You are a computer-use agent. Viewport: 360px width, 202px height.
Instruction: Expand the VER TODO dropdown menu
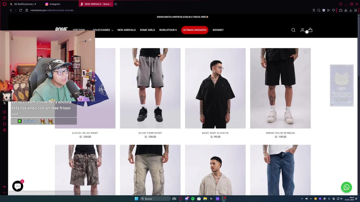pos(80,30)
